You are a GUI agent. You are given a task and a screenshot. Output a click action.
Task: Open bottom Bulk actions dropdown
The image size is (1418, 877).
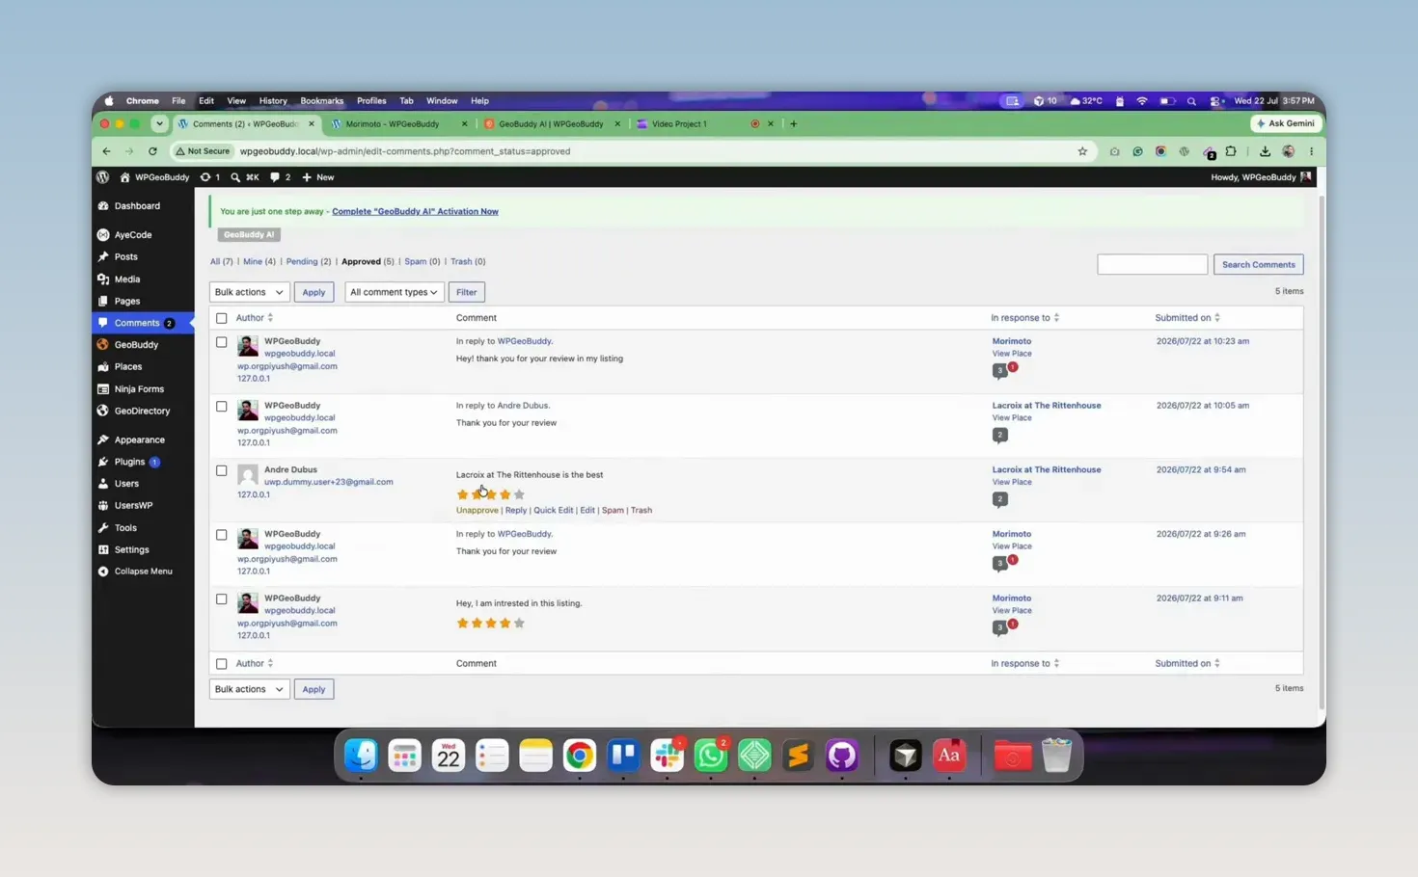tap(249, 689)
